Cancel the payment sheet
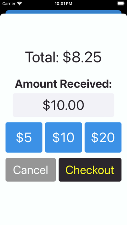Viewport: 127px width, 225px height. (31, 170)
